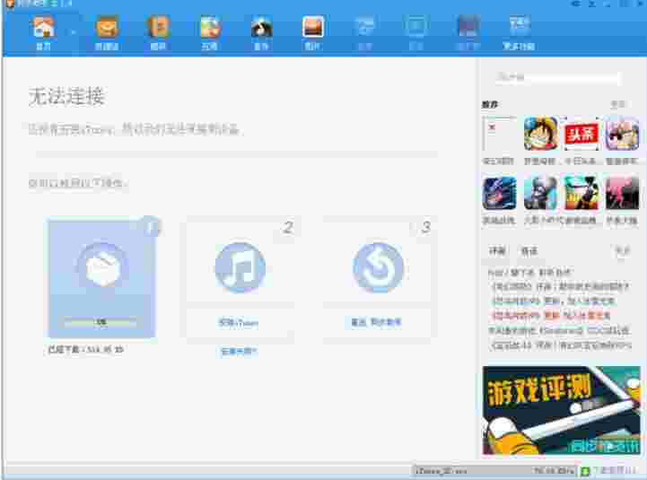Select step 1 download box card
Screen dimensions: 647x480
click(x=102, y=278)
